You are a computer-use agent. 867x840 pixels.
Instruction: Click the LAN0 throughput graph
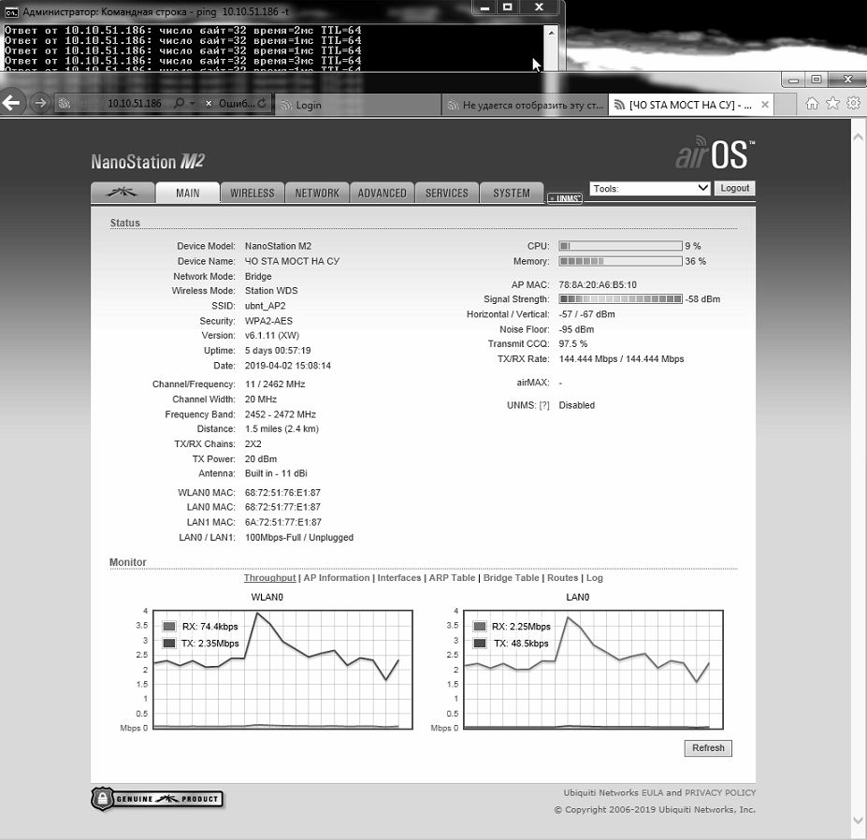593,669
